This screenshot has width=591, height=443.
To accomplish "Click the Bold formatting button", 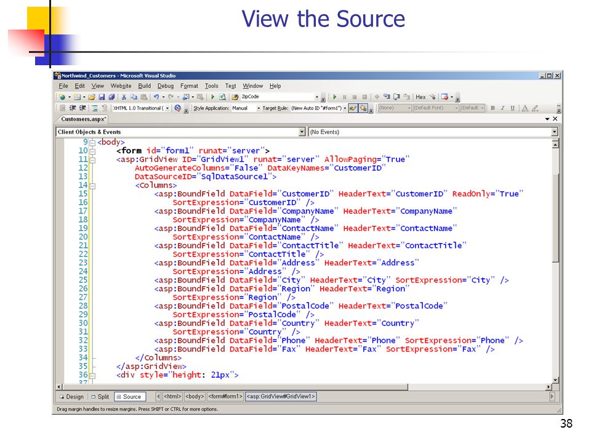I will point(492,108).
